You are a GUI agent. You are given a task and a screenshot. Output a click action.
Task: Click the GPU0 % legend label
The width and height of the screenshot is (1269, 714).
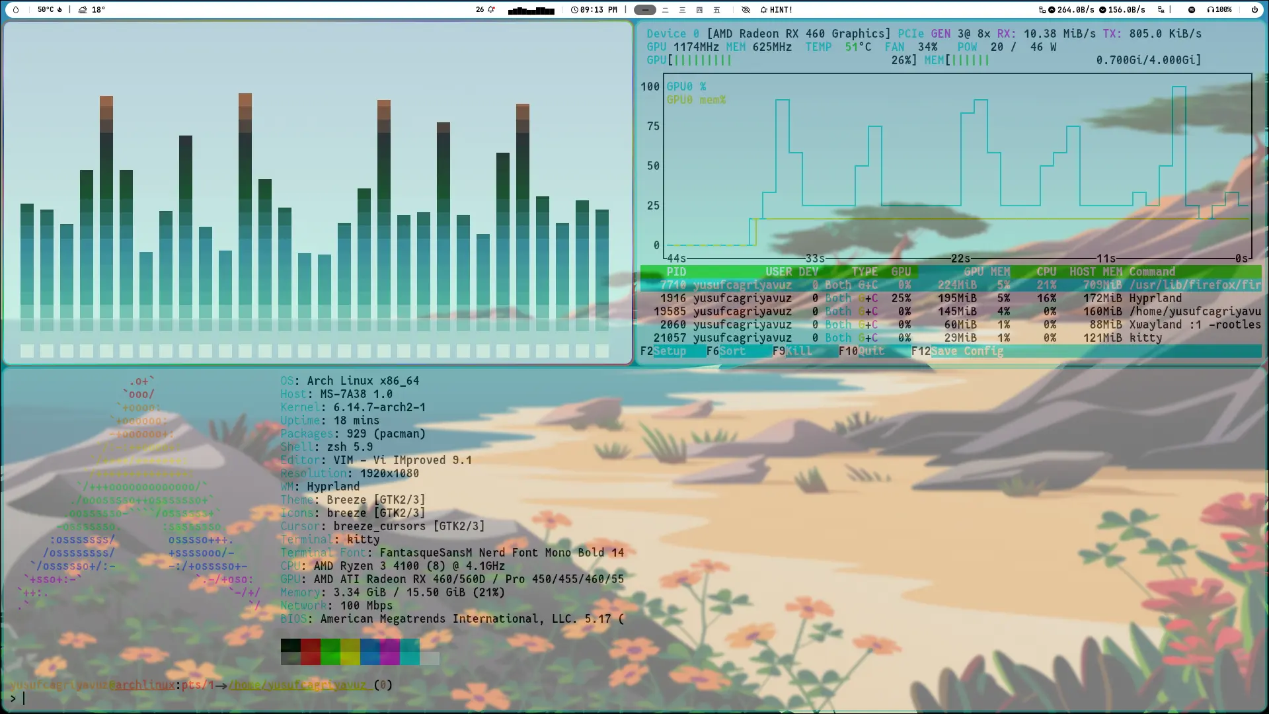(686, 87)
